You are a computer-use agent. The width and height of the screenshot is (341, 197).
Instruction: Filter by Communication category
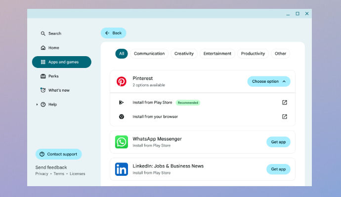pyautogui.click(x=149, y=54)
